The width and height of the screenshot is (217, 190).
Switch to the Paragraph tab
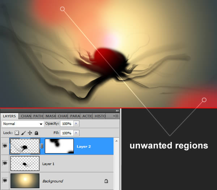point(75,116)
